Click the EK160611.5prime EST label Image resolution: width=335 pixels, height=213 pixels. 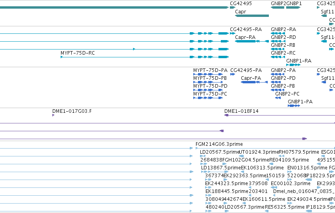pyautogui.click(x=264, y=199)
